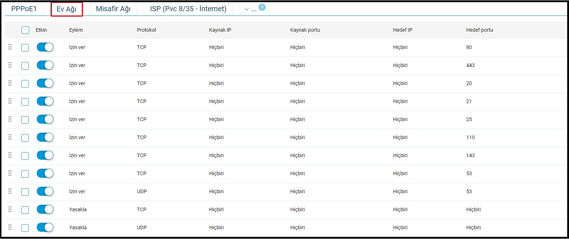The height and width of the screenshot is (239, 569).
Task: Select ISP (Pvc 8/35 - İnternet) tab
Action: click(x=188, y=9)
